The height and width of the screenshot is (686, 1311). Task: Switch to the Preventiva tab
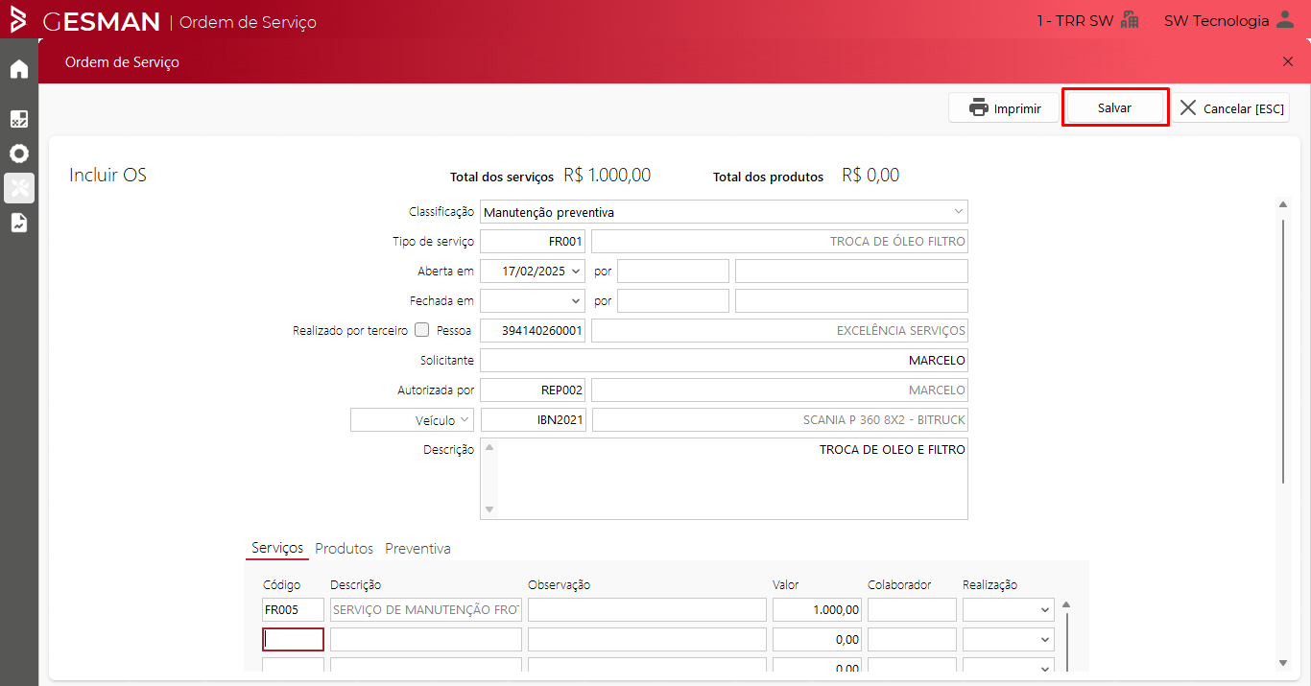point(417,549)
